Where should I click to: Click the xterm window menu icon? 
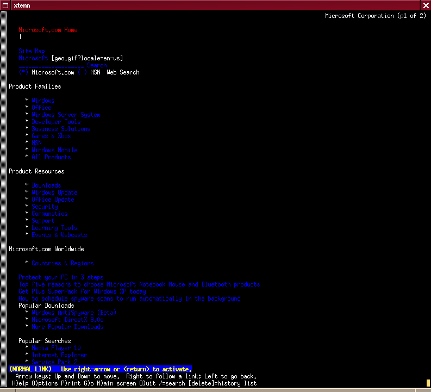[x=5, y=5]
